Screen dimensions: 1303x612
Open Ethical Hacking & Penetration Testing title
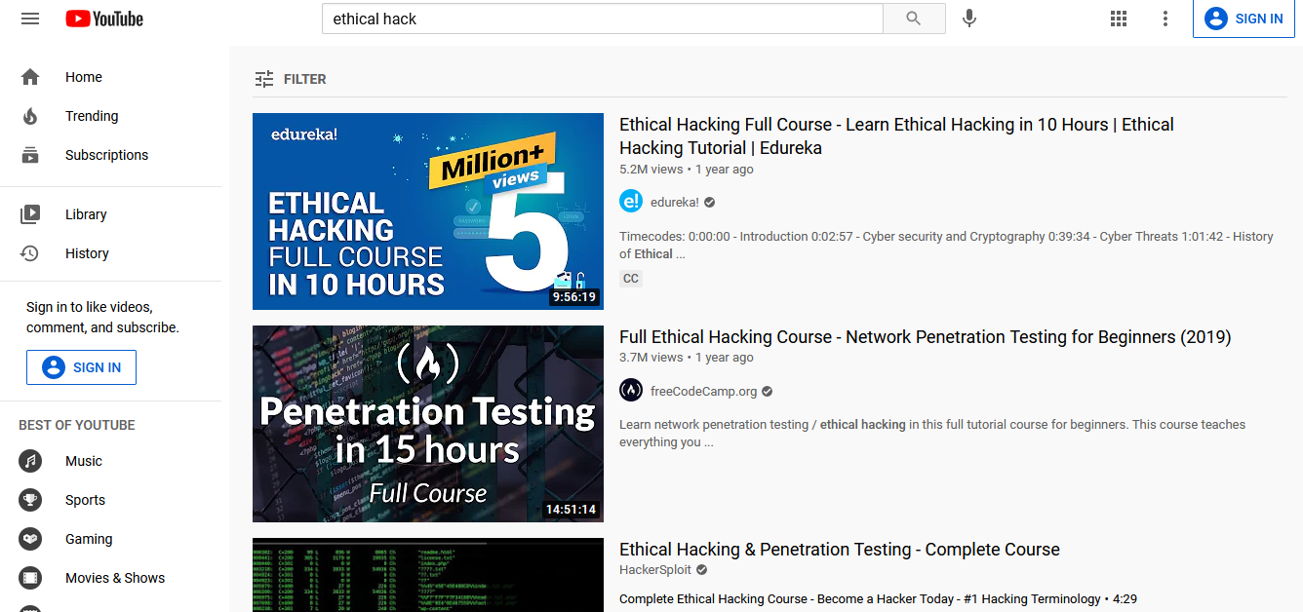click(840, 550)
